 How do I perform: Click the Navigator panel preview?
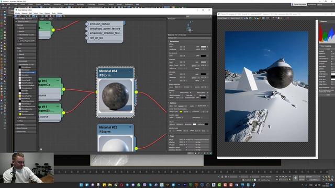pos(189,27)
